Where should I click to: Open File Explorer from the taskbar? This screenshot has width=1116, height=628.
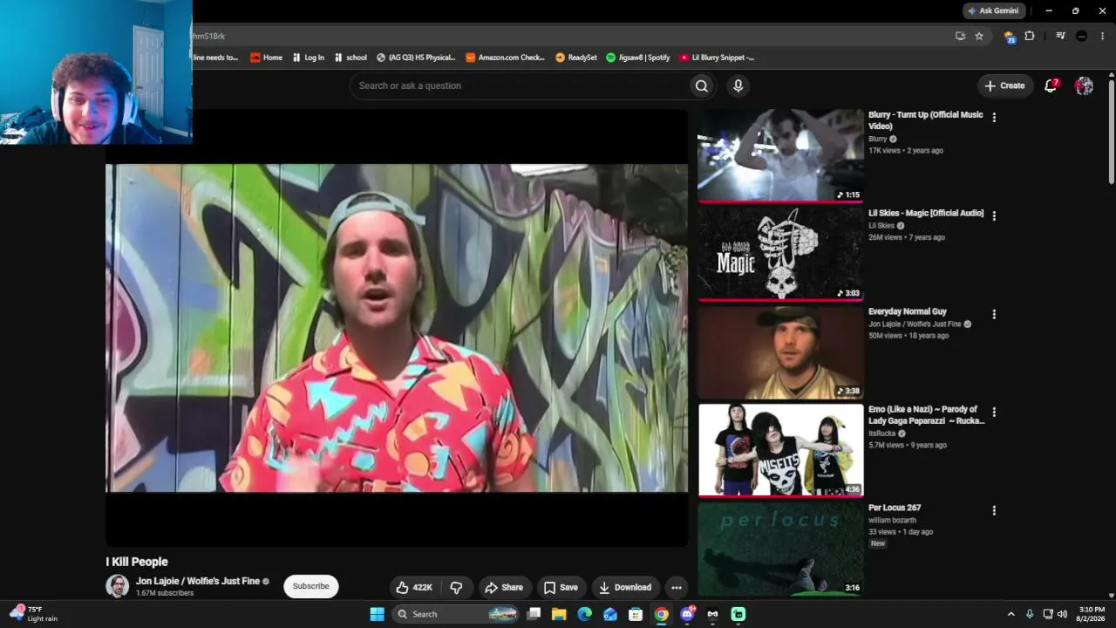[x=559, y=614]
